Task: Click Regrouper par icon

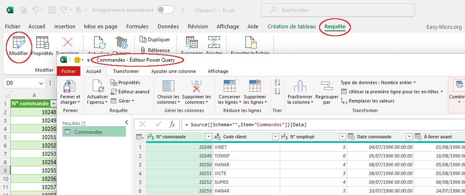Action: [327, 87]
